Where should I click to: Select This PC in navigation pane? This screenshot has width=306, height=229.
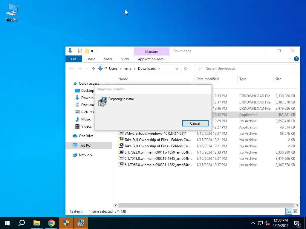(89, 146)
